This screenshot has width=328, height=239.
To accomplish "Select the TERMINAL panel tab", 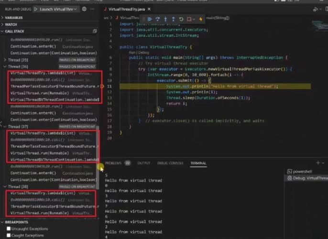I will pos(198,163).
